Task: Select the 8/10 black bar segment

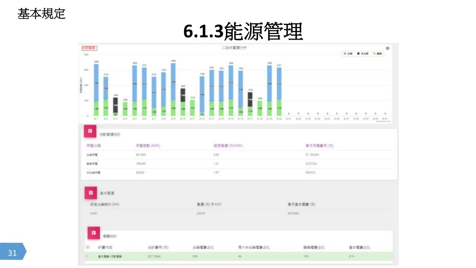Action: tap(183, 95)
